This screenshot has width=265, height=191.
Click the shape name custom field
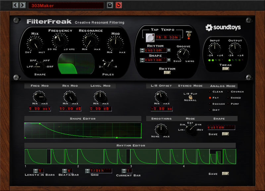coord(221,127)
